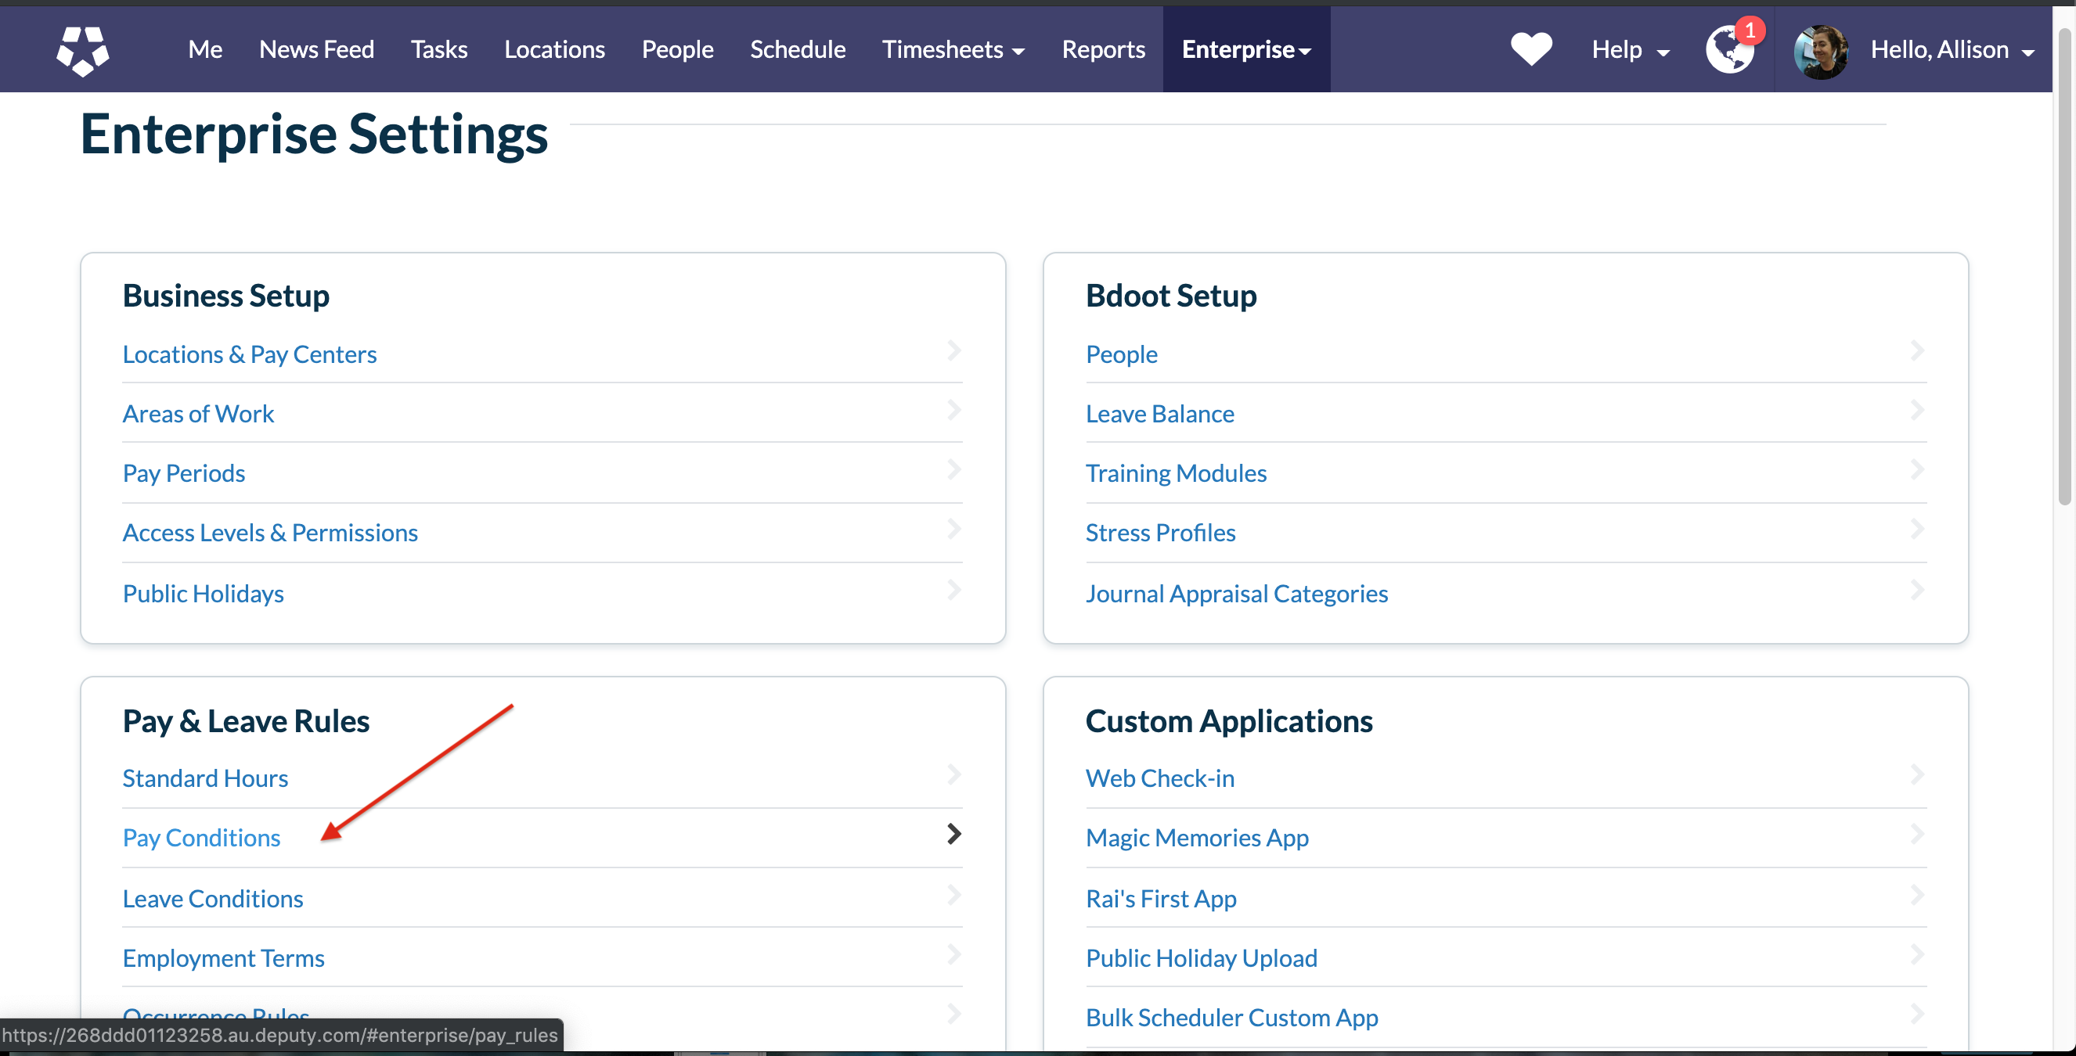Go to the Schedule tab
This screenshot has width=2076, height=1056.
797,50
